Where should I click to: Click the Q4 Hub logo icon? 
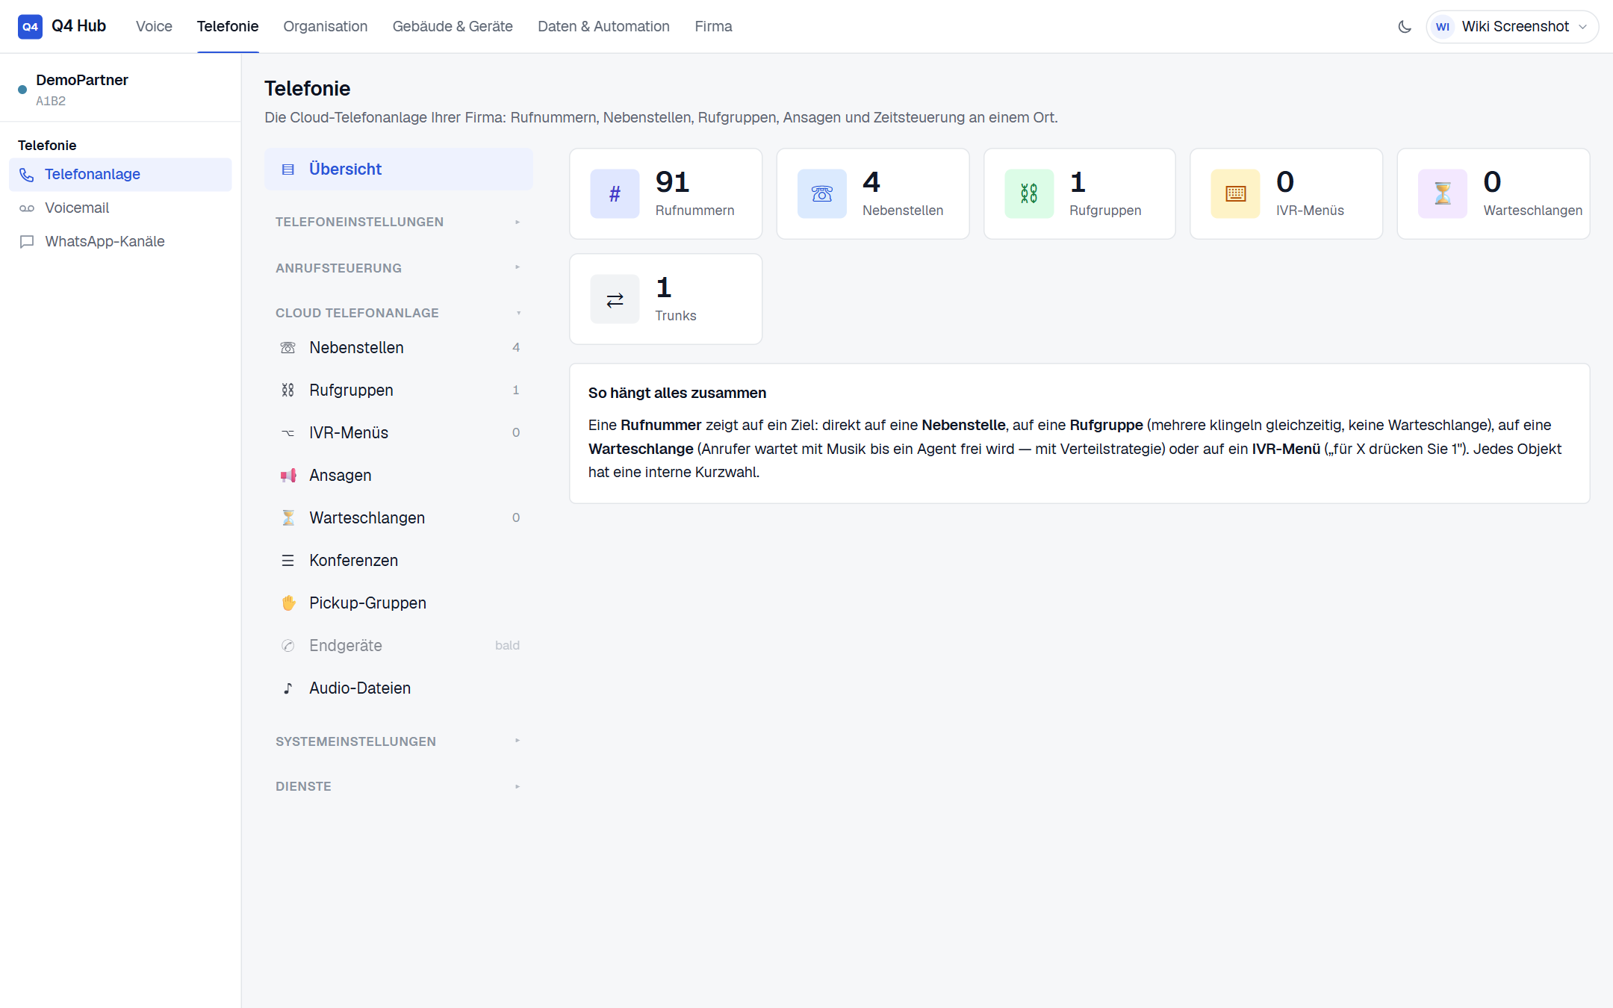click(x=30, y=27)
